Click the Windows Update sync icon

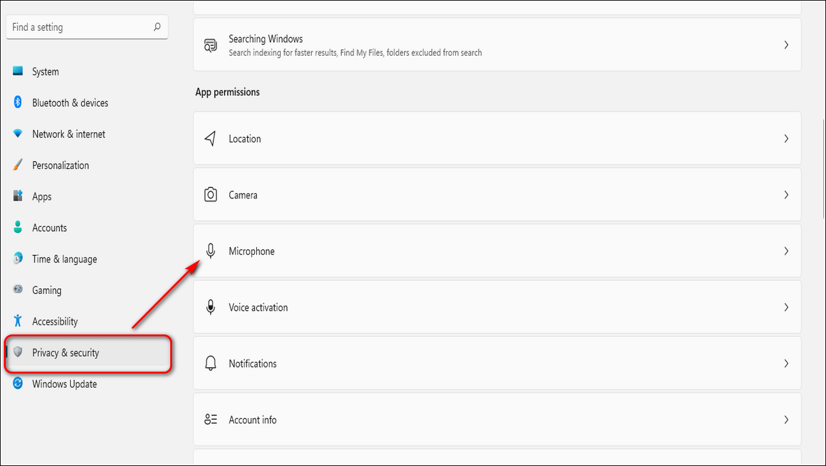(x=18, y=384)
